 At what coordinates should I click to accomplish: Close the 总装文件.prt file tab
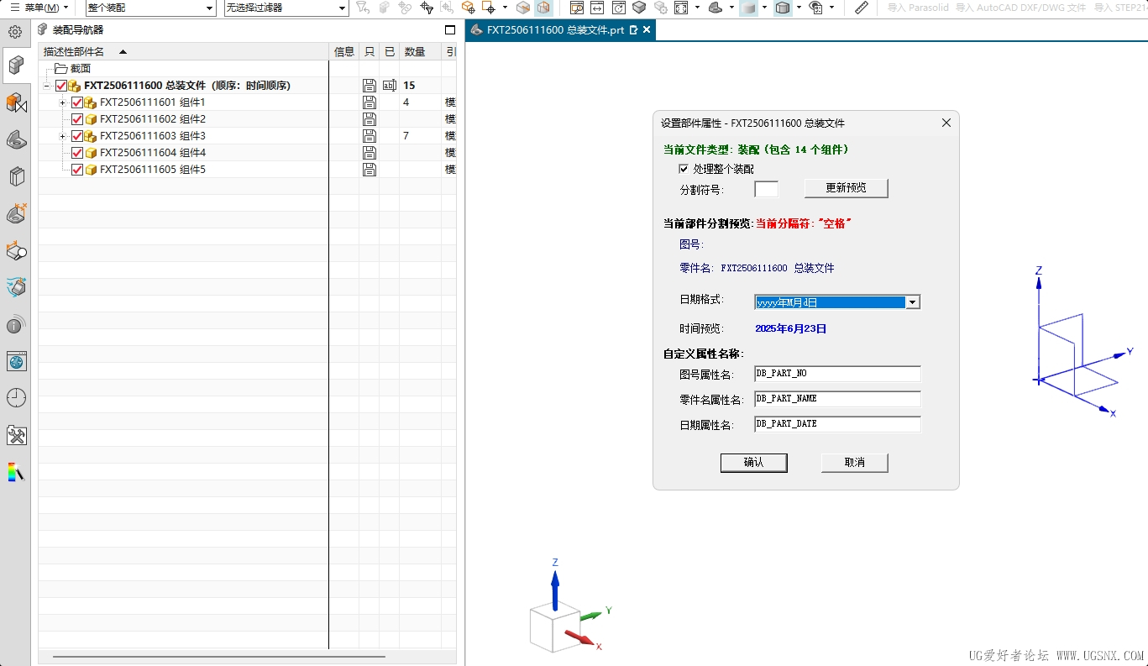click(x=647, y=30)
